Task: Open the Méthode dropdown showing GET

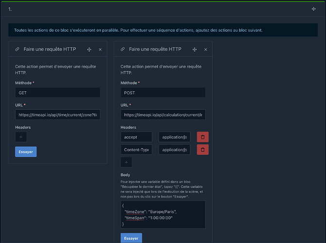Action: coord(57,92)
